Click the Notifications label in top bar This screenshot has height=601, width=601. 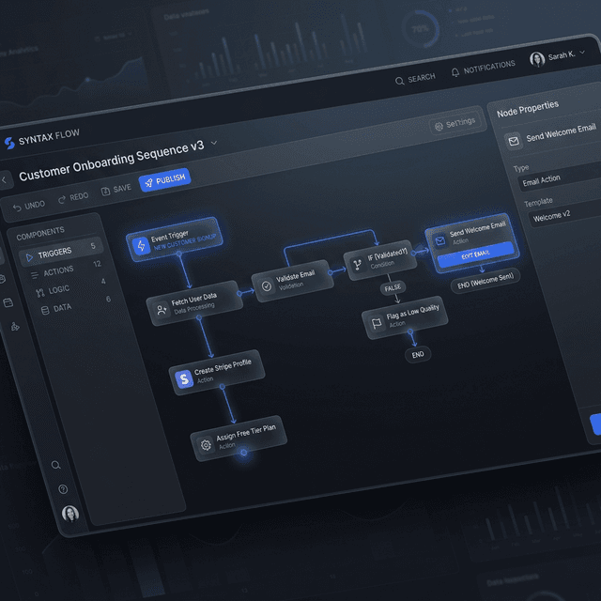[x=489, y=67]
